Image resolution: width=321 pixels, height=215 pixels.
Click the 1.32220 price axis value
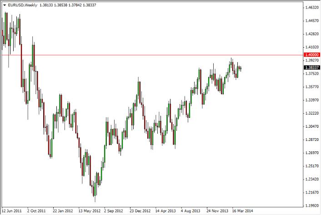coord(312,113)
